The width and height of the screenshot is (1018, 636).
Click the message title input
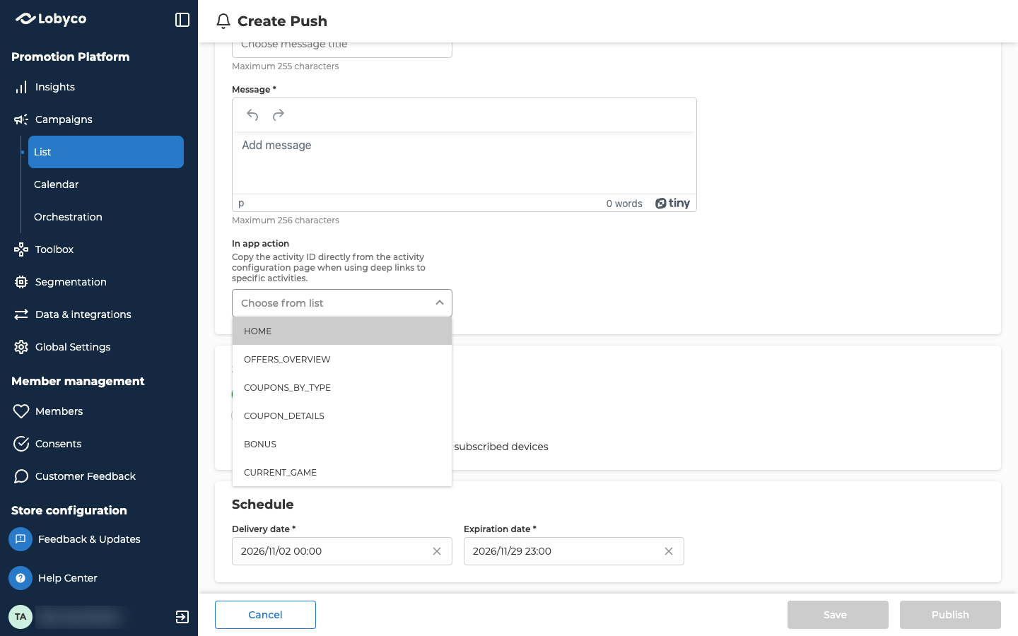[x=342, y=48]
